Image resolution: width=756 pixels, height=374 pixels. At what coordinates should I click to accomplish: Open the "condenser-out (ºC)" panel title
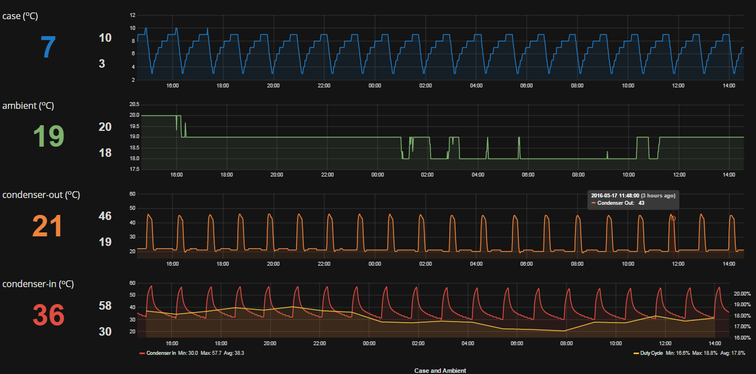pos(41,195)
